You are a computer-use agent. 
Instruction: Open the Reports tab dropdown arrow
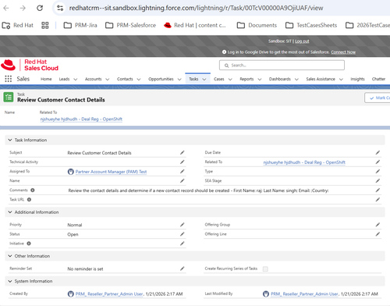260,80
